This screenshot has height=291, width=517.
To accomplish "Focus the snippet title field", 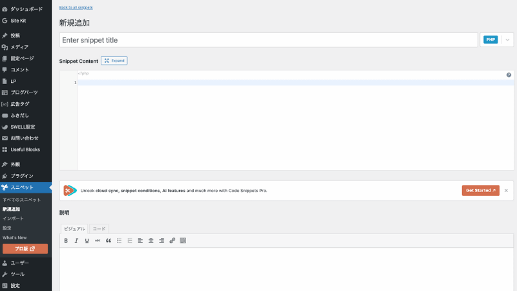I will [268, 40].
